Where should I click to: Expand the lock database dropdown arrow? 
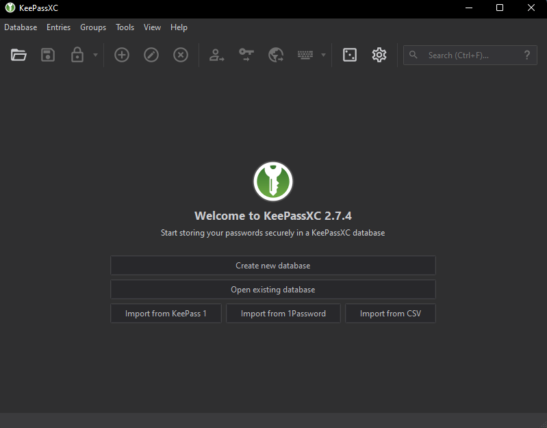tap(95, 55)
